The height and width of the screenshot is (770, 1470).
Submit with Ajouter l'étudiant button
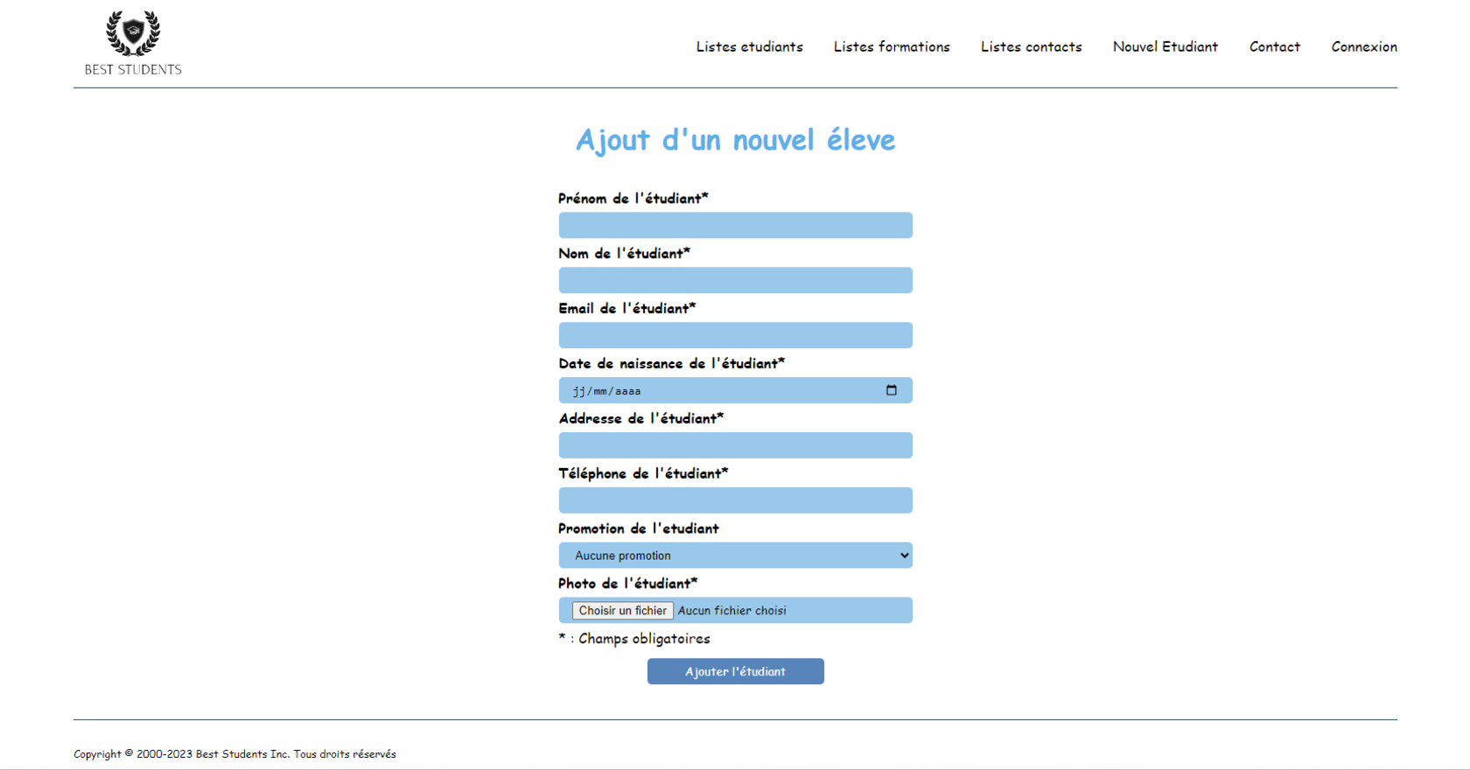click(x=735, y=672)
